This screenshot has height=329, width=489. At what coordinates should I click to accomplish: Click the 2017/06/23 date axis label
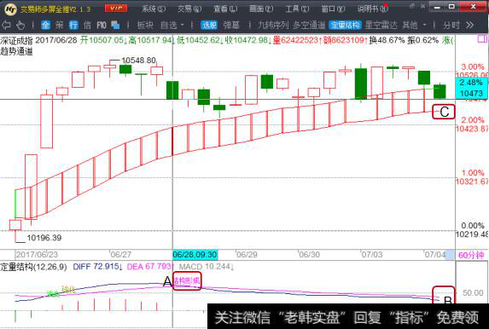tap(37, 255)
